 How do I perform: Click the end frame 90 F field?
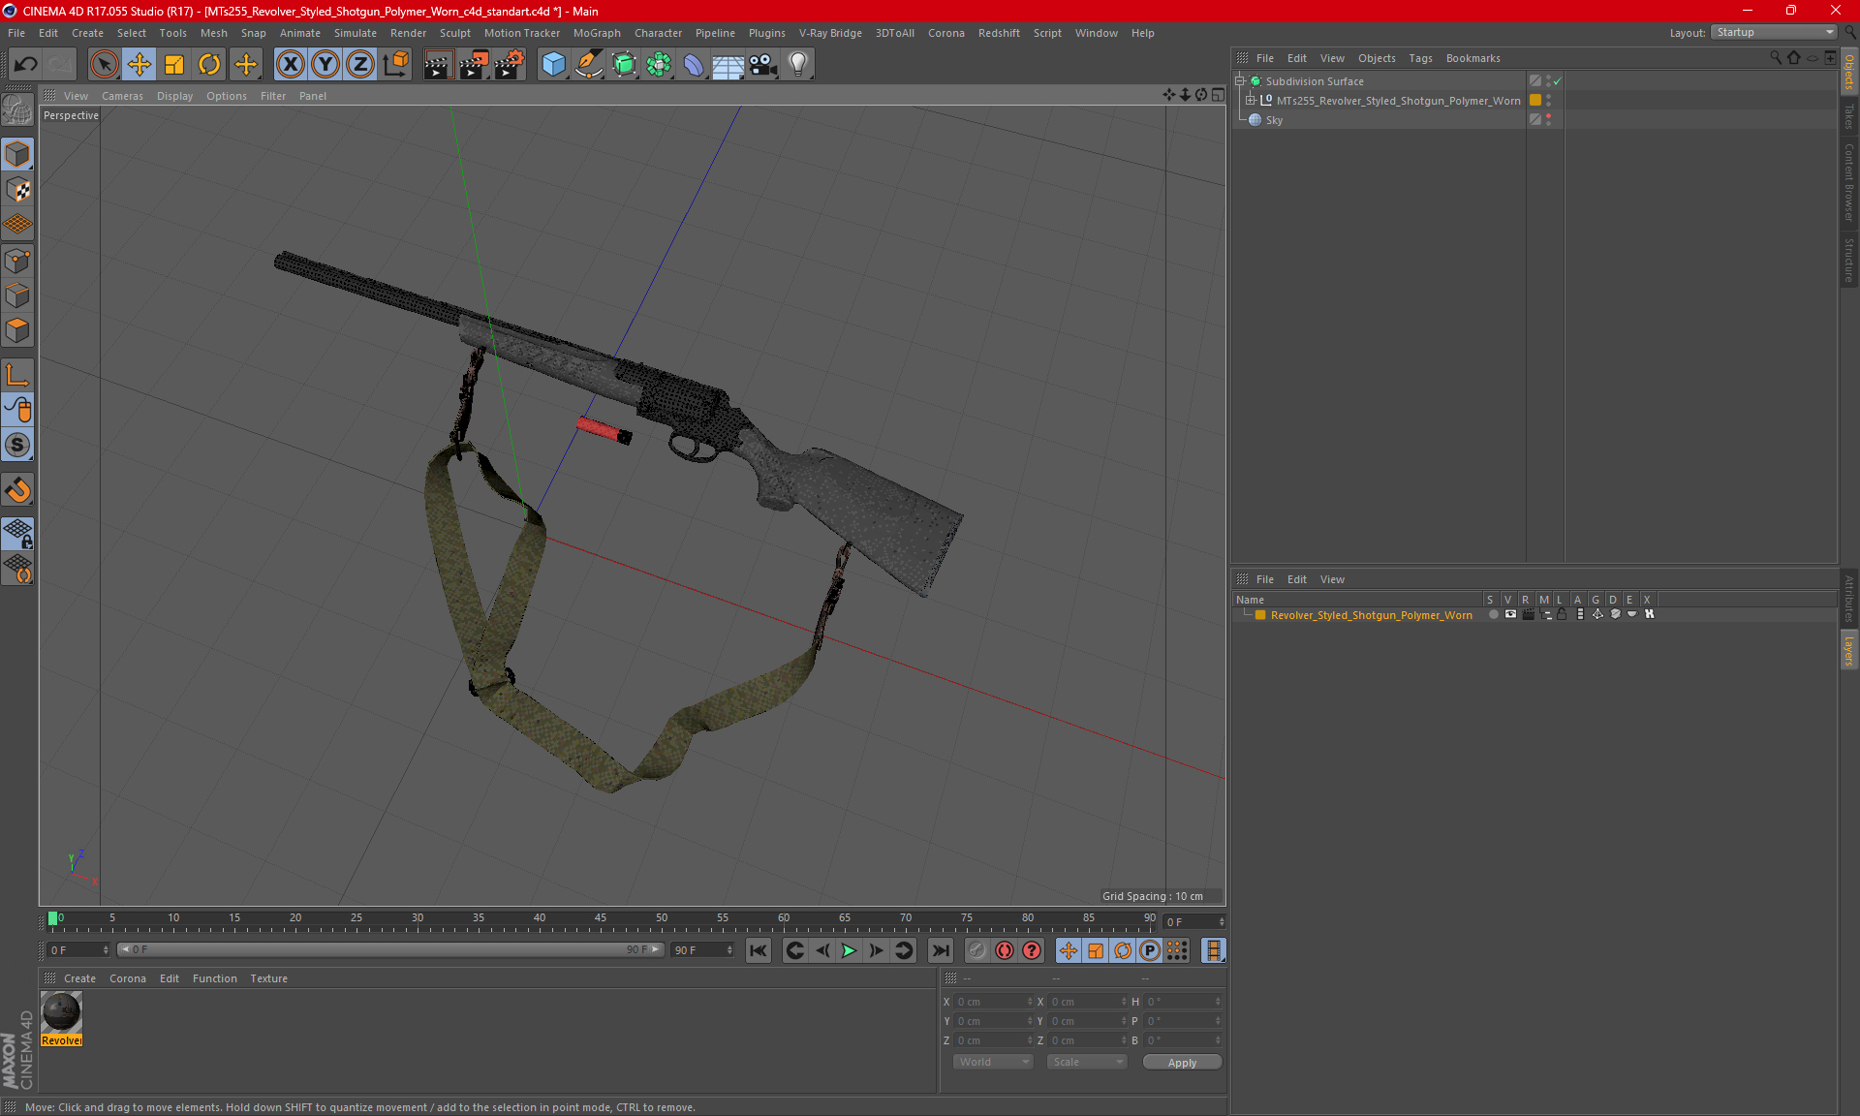pos(702,950)
